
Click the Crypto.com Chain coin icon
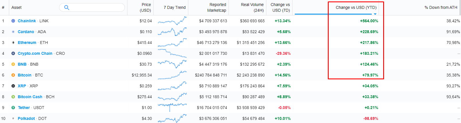13,53
